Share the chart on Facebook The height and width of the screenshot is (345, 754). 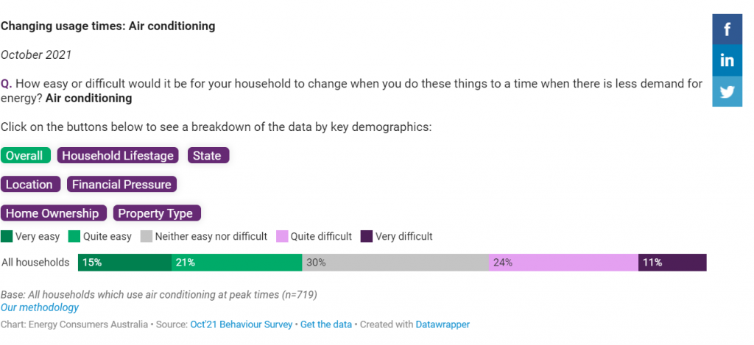tap(727, 29)
